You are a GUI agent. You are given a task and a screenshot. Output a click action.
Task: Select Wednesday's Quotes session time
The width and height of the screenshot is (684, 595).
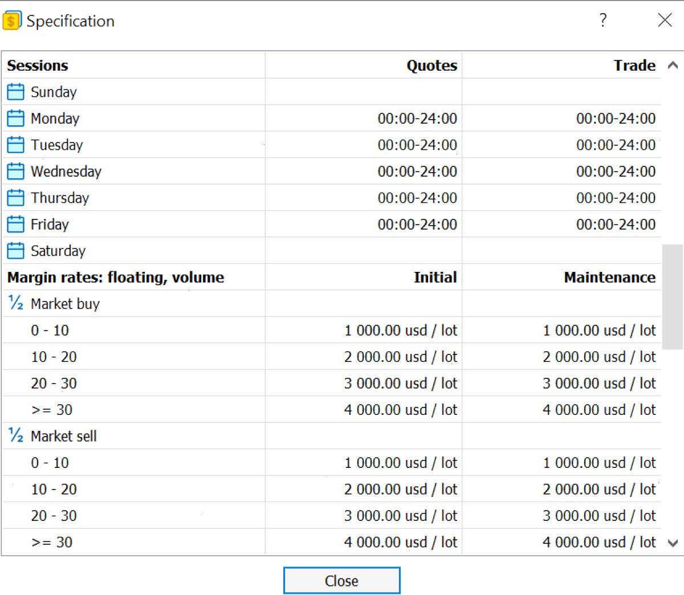click(x=417, y=172)
